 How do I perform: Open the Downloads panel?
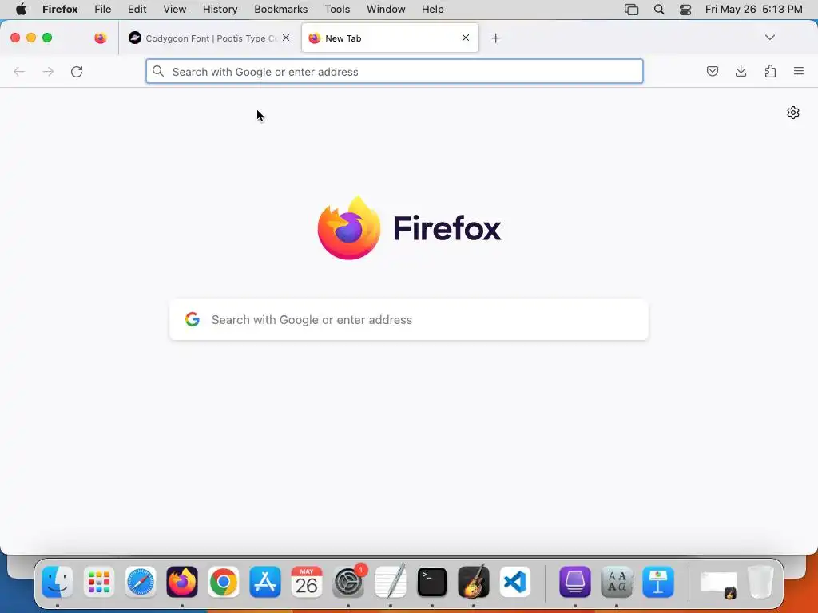point(741,71)
